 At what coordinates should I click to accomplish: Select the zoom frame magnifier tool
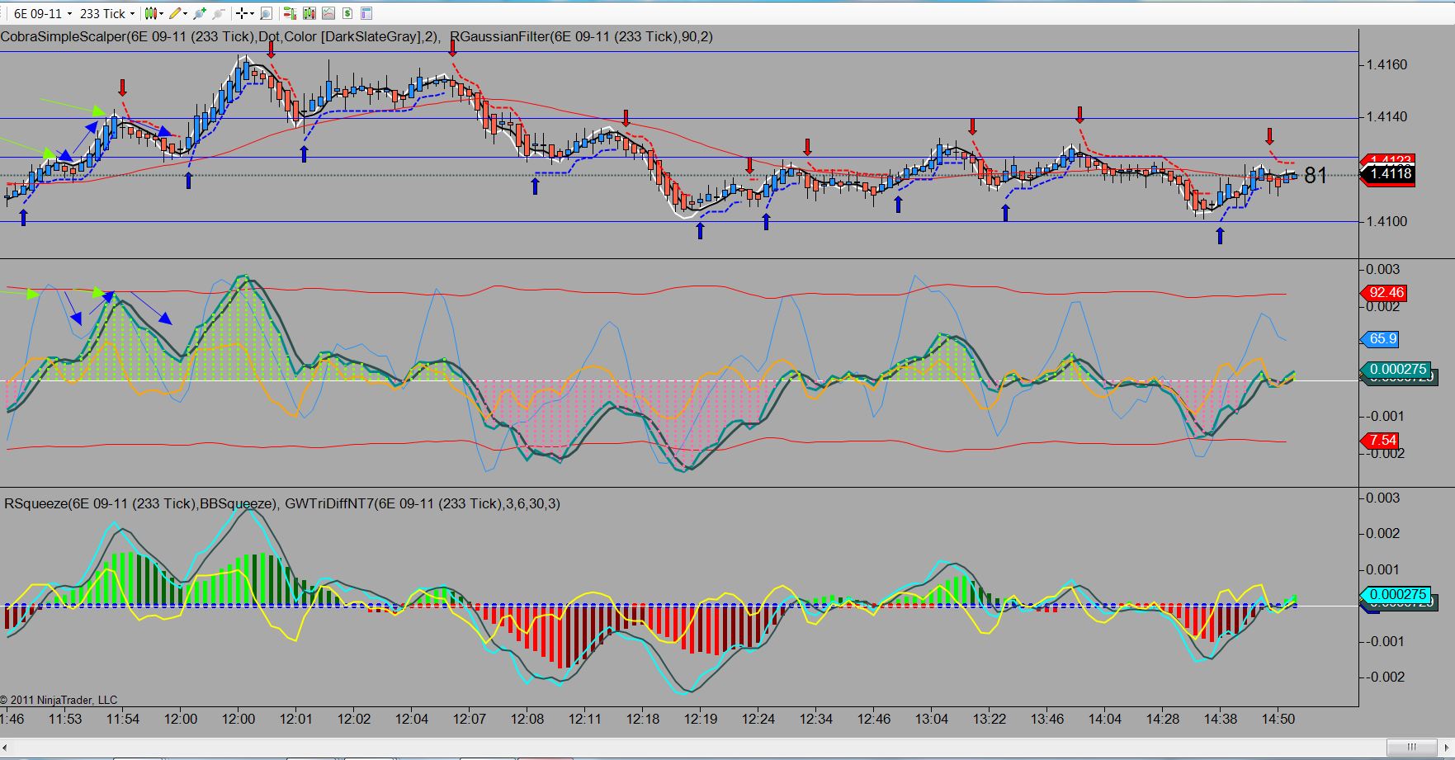266,13
